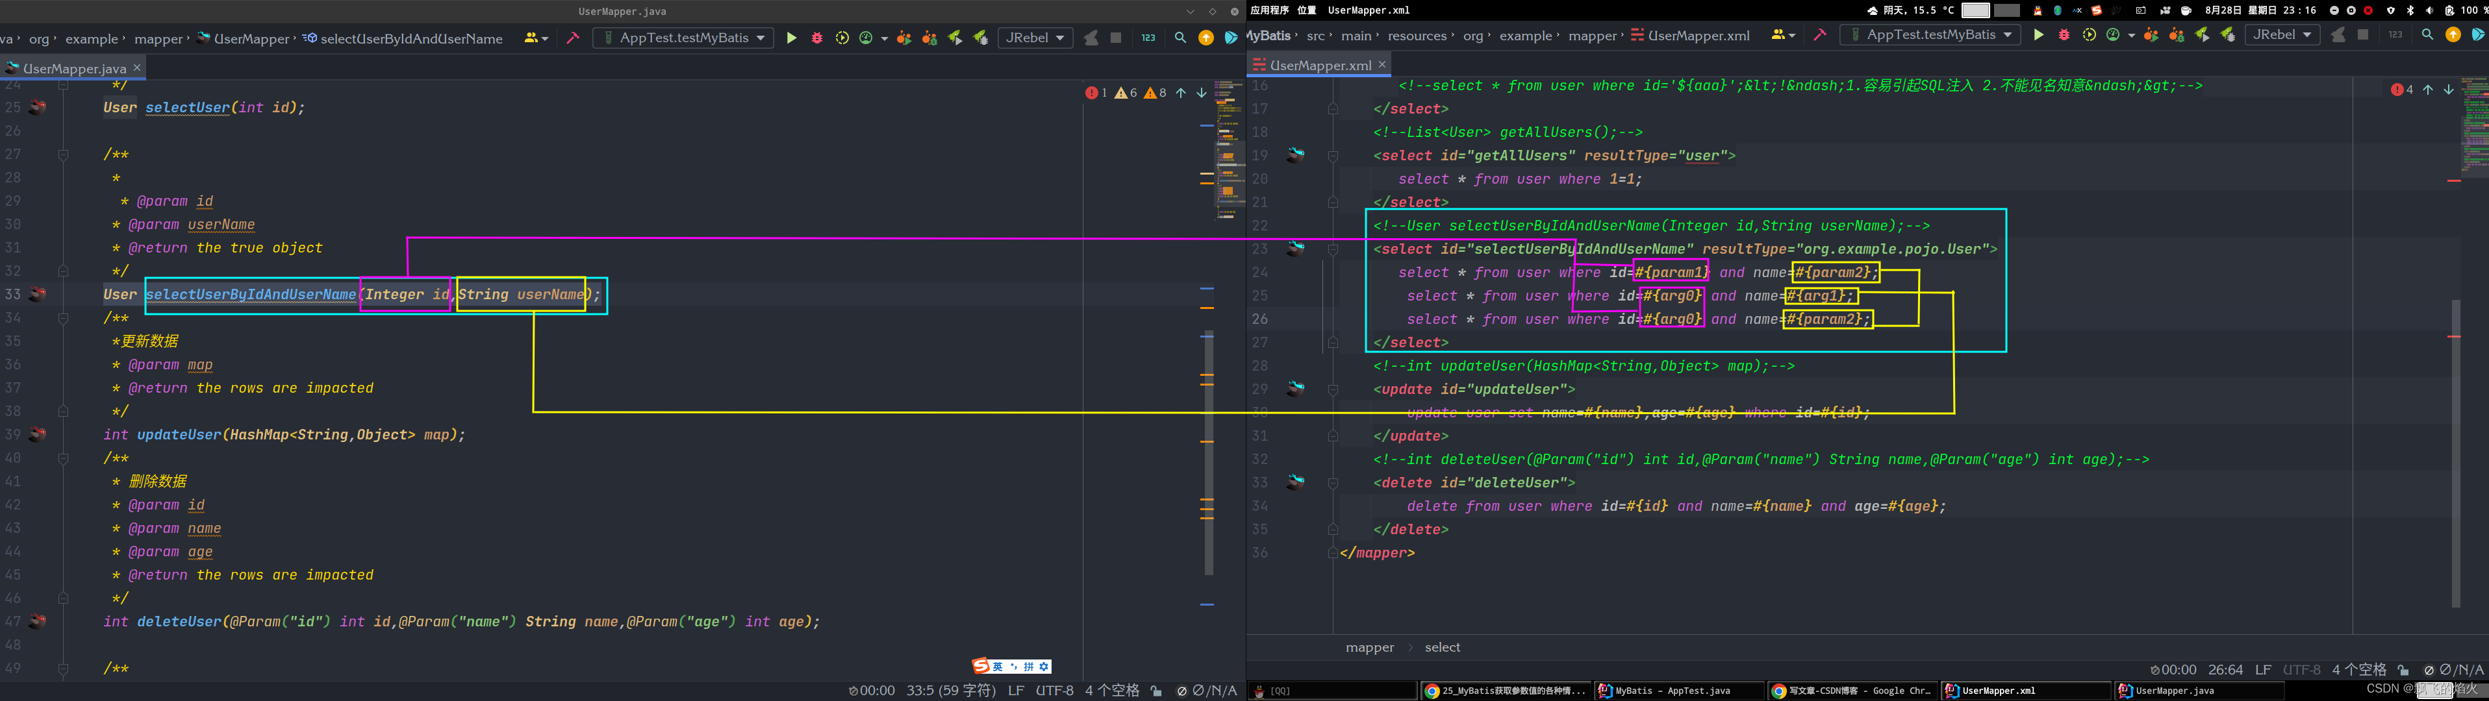Open the AppTest.testMyBatis run configuration dropdown in Java window

(683, 38)
